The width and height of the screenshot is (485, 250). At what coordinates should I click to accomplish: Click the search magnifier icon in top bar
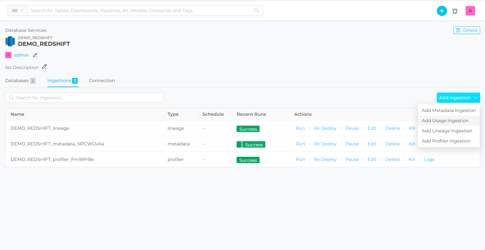(256, 10)
